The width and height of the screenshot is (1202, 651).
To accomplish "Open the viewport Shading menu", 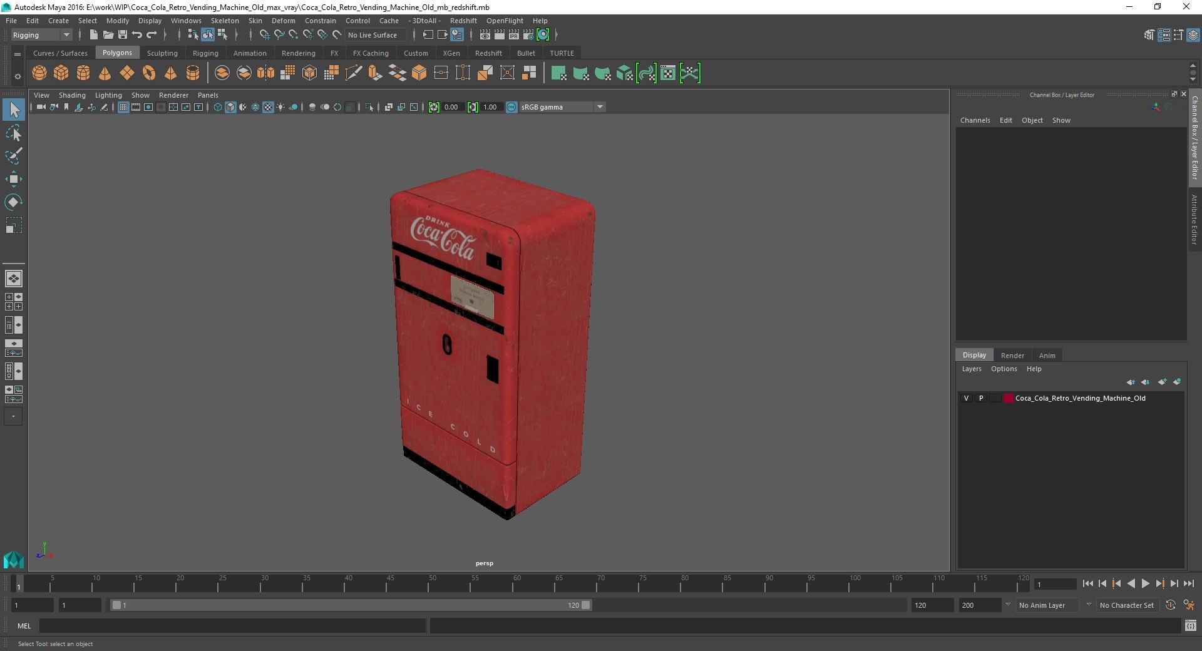I will pyautogui.click(x=72, y=95).
